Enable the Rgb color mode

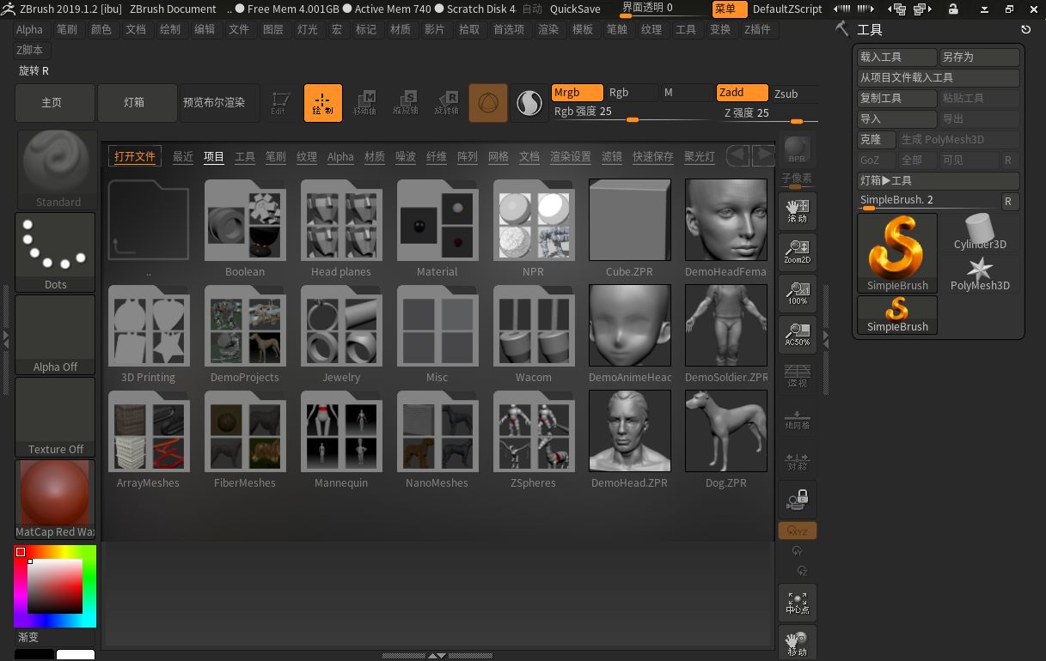click(630, 93)
